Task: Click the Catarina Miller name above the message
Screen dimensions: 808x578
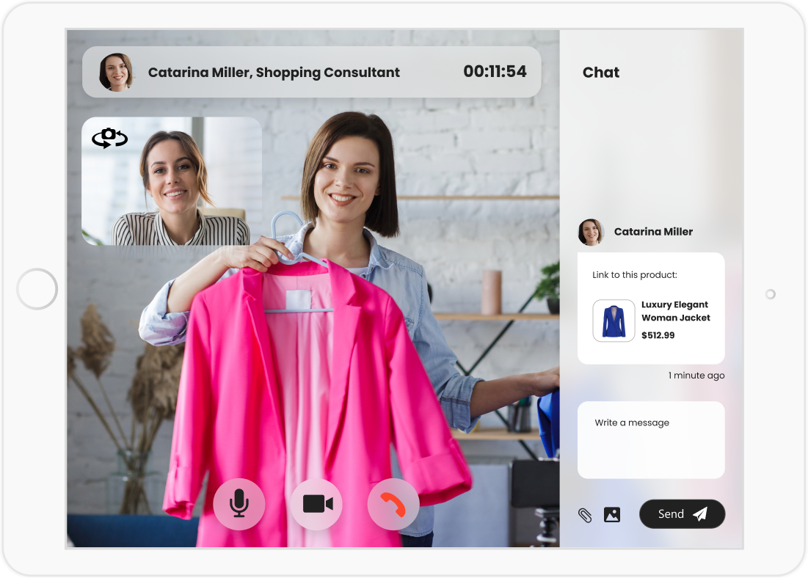Action: click(653, 232)
